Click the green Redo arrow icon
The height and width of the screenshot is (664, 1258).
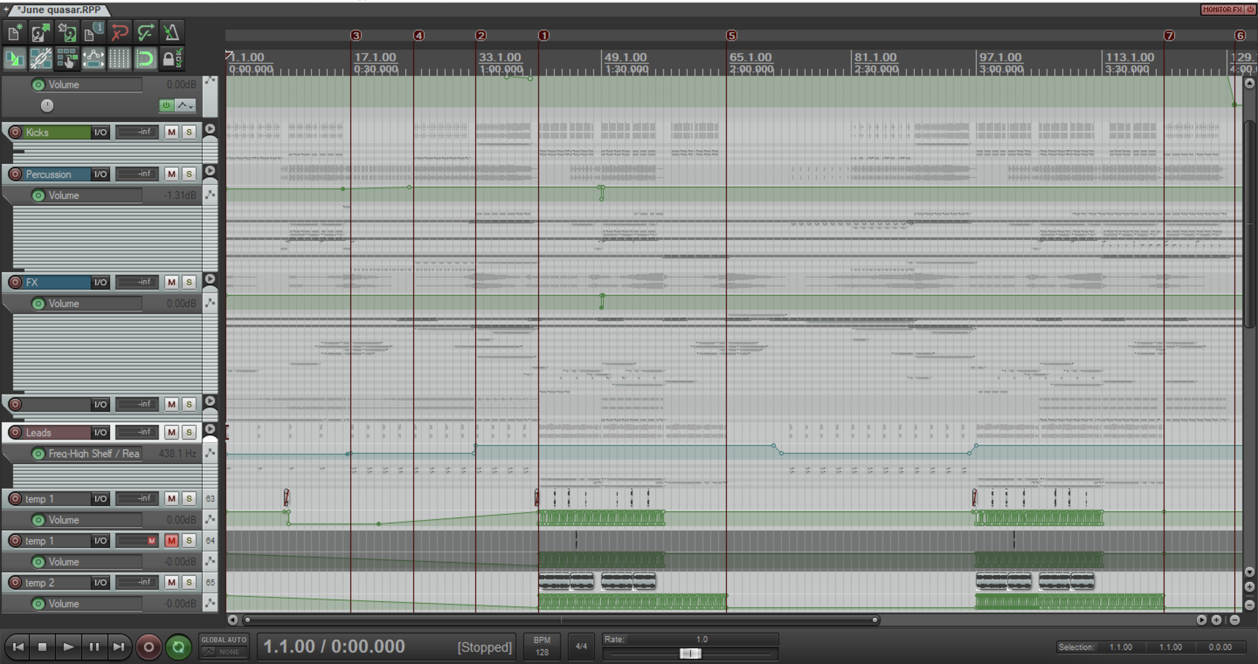click(145, 33)
